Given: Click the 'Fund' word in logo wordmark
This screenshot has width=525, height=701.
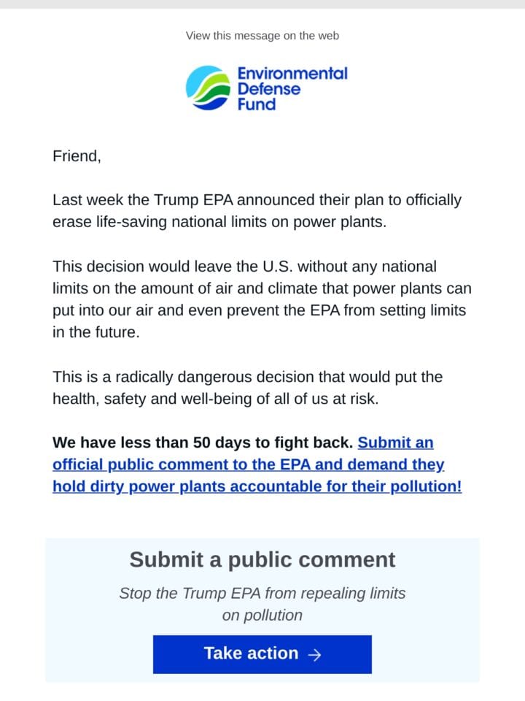Looking at the screenshot, I should coord(257,104).
